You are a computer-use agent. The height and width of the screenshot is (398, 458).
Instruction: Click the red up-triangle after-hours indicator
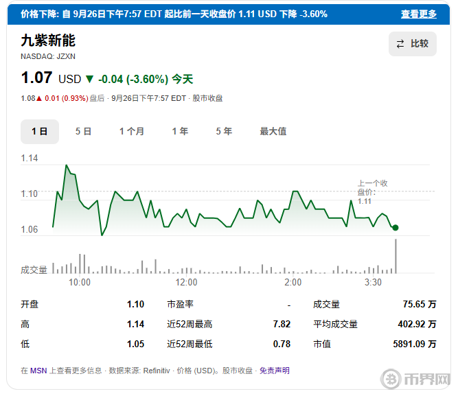[x=39, y=99]
